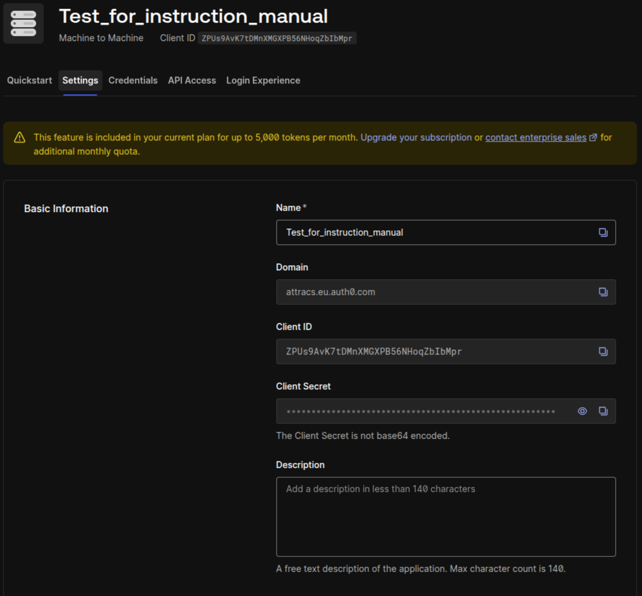Click 'The Client Secret is not base64 encoded' note

tap(363, 436)
